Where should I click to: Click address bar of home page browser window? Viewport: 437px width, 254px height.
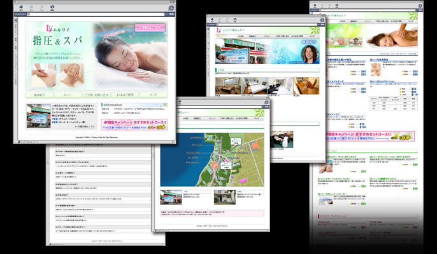96,14
